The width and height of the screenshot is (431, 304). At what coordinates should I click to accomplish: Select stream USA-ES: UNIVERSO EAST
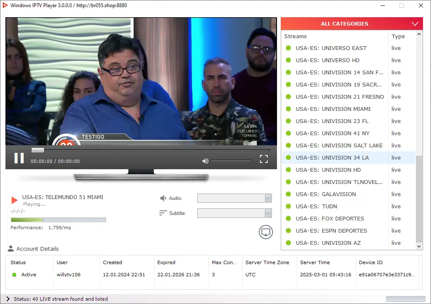point(349,48)
